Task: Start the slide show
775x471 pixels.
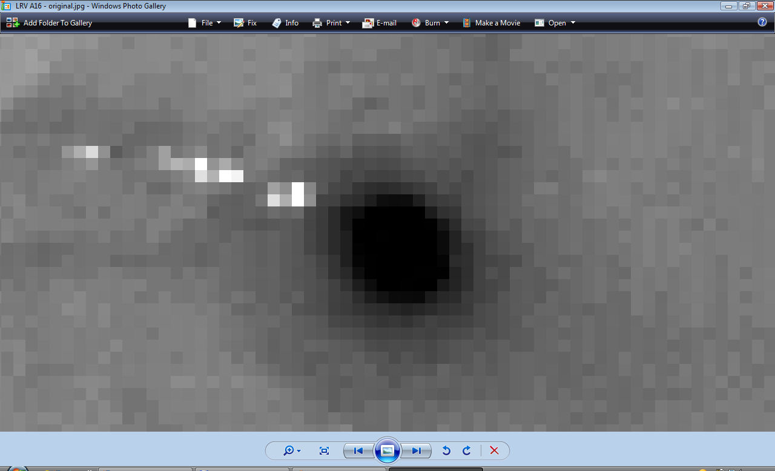Action: (x=387, y=450)
